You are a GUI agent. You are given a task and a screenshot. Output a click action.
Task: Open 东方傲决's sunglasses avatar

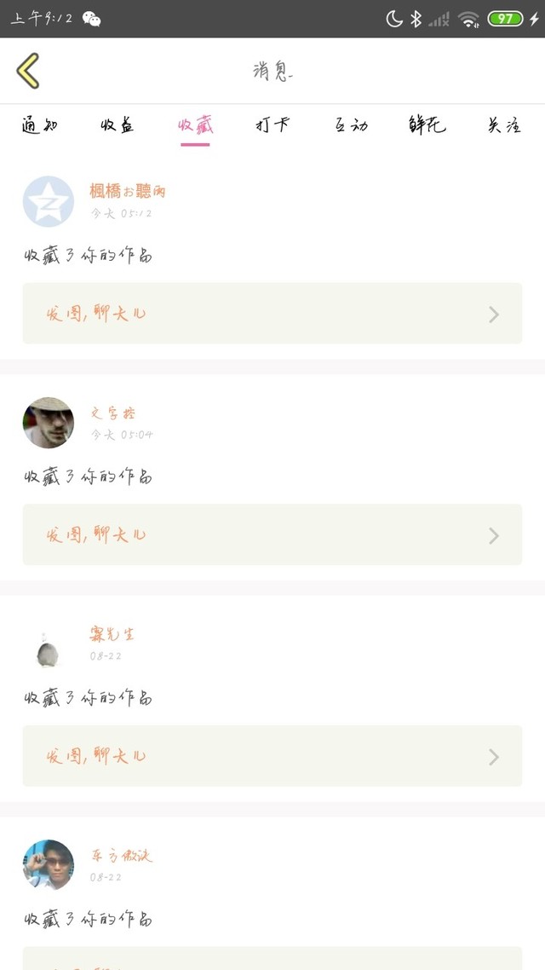49,865
